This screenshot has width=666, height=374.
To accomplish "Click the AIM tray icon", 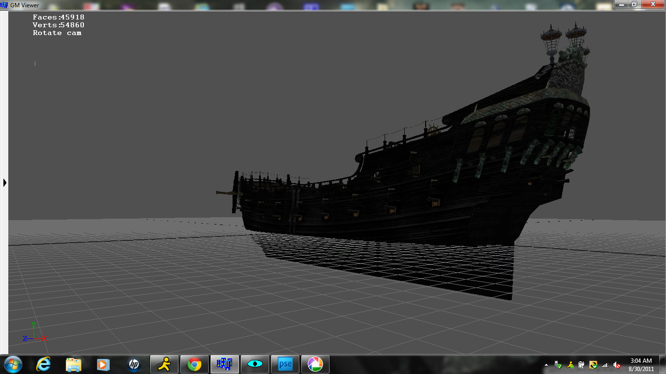I will [x=570, y=365].
